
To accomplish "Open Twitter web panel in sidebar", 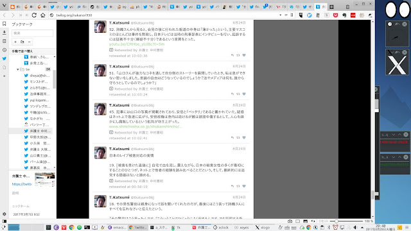I will [x=4, y=58].
